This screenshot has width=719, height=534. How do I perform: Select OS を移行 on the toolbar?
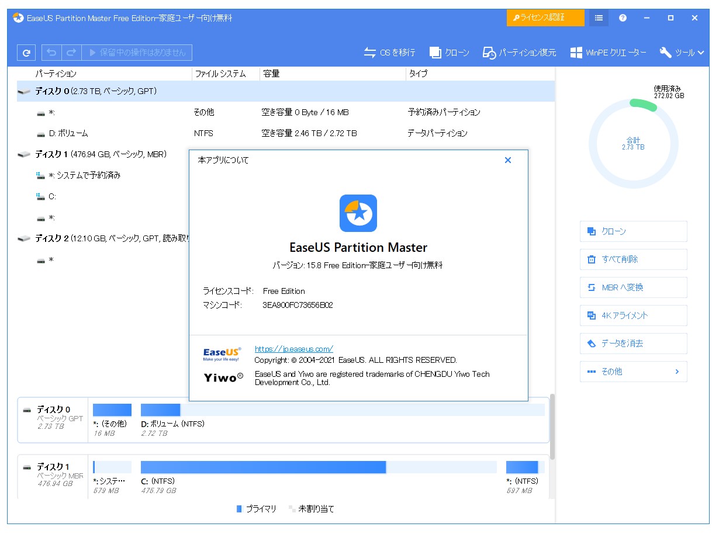tap(371, 52)
